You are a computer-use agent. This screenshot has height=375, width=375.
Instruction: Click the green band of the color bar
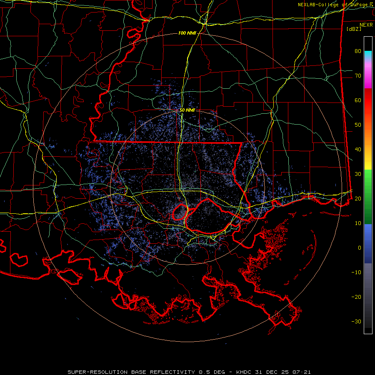pos(368,197)
